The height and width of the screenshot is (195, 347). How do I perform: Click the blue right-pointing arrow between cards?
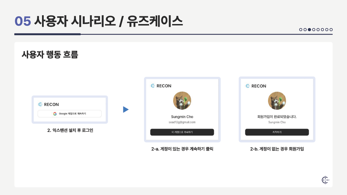(x=126, y=110)
